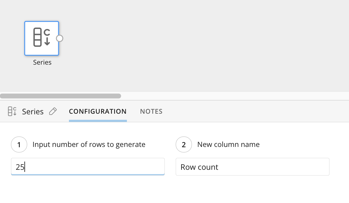The height and width of the screenshot is (203, 349).
Task: Click the step 2 numbered circle
Action: 184,144
